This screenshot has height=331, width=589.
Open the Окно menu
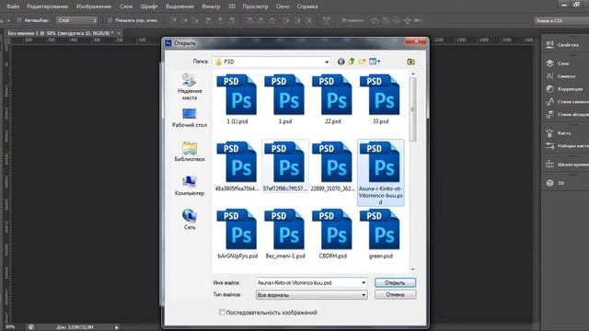point(283,6)
